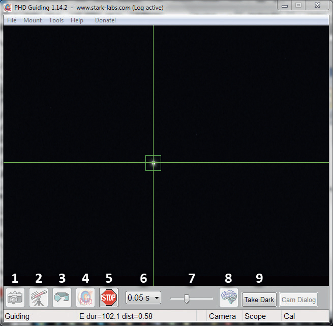Click the Camera status bar field
Viewport: 333px width, 326px height.
pos(223,316)
